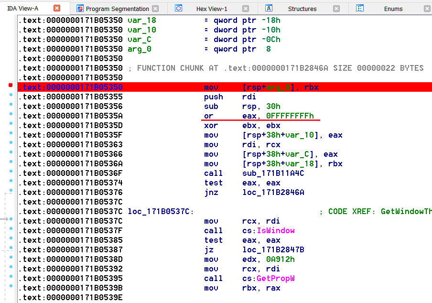Viewport: 432px width, 303px height.
Task: Click var_18 in the [rsp+38h+var_18] operand
Action: pos(300,163)
